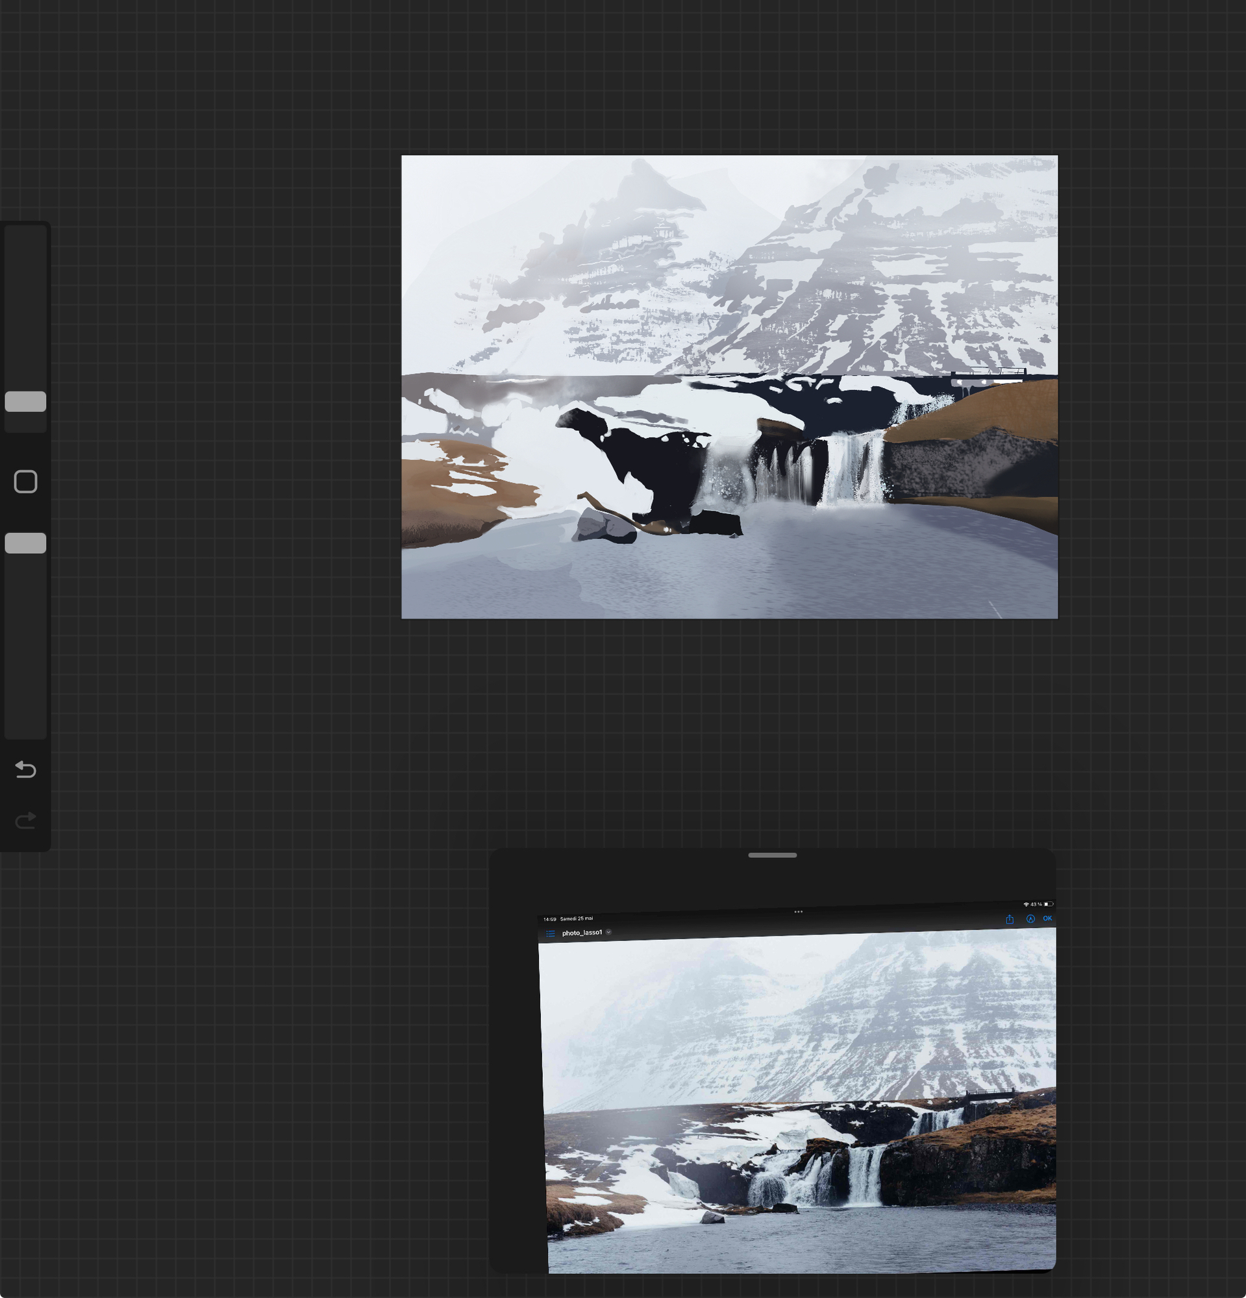The image size is (1246, 1298).
Task: Click the Wi-Fi icon in status bar
Action: (x=1026, y=904)
